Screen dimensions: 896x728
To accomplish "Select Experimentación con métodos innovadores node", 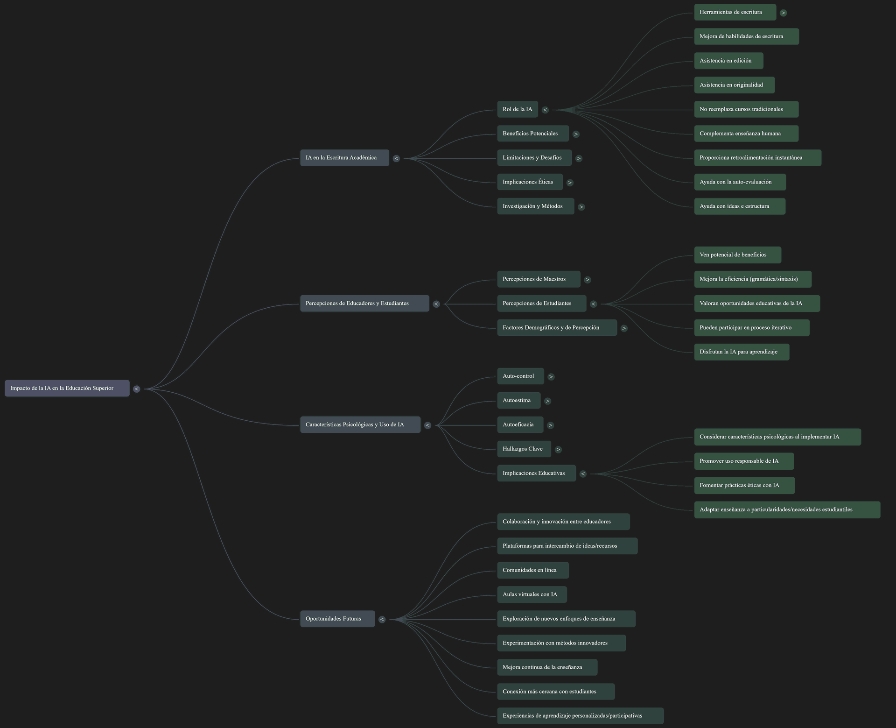I will point(561,643).
